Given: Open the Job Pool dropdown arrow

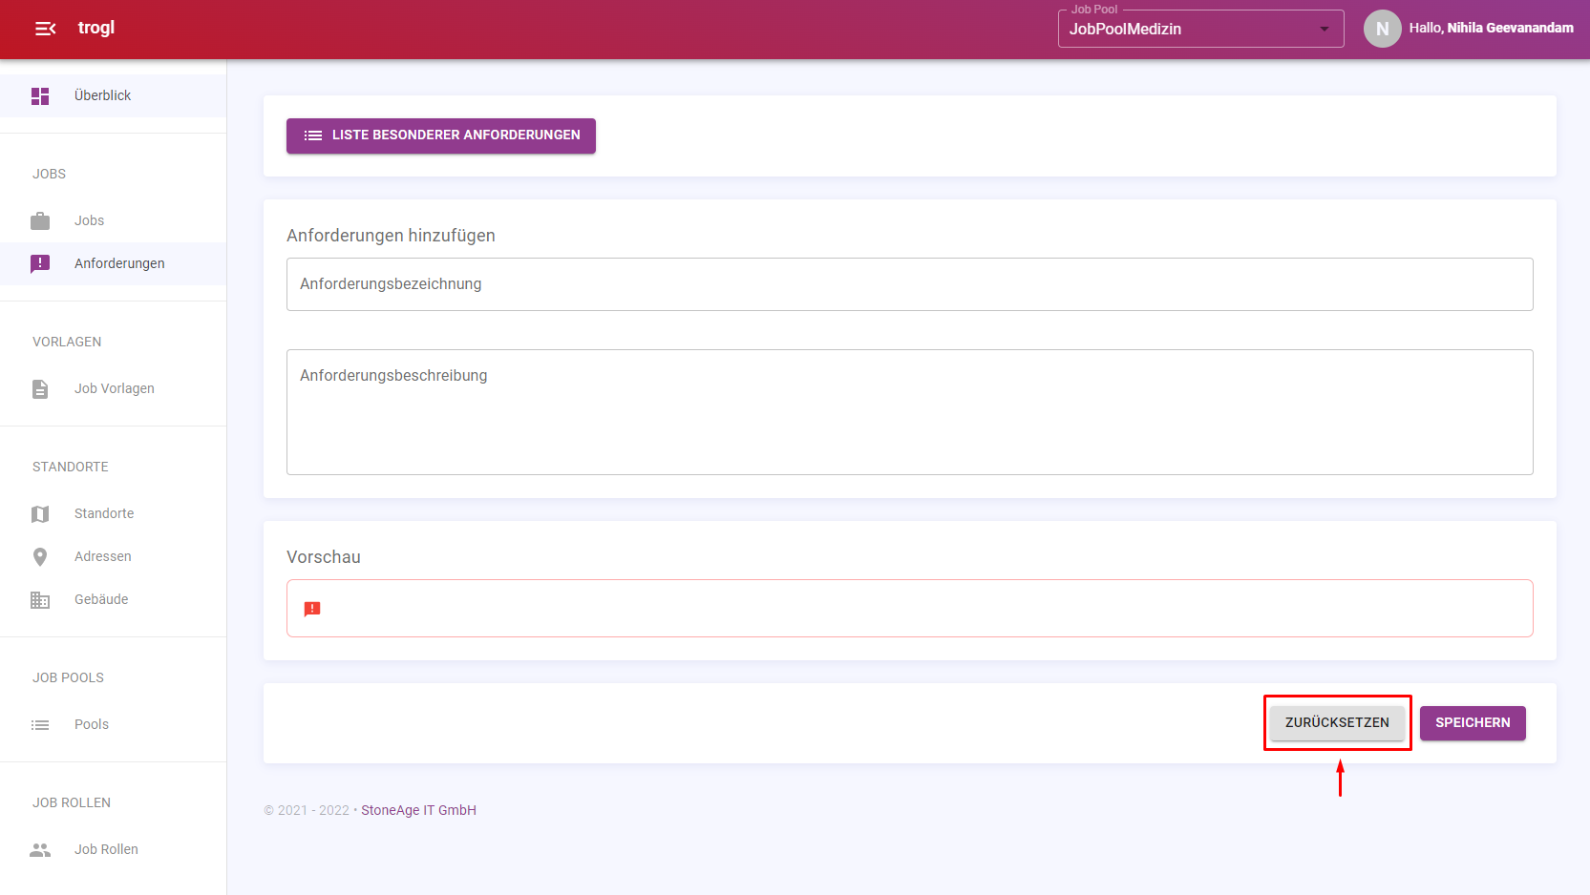Looking at the screenshot, I should tap(1324, 29).
